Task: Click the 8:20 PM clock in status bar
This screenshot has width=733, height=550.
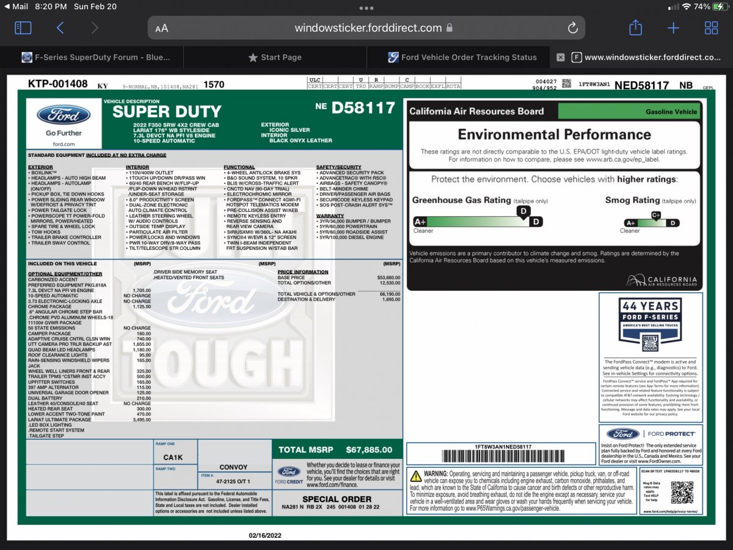Action: pyautogui.click(x=51, y=7)
